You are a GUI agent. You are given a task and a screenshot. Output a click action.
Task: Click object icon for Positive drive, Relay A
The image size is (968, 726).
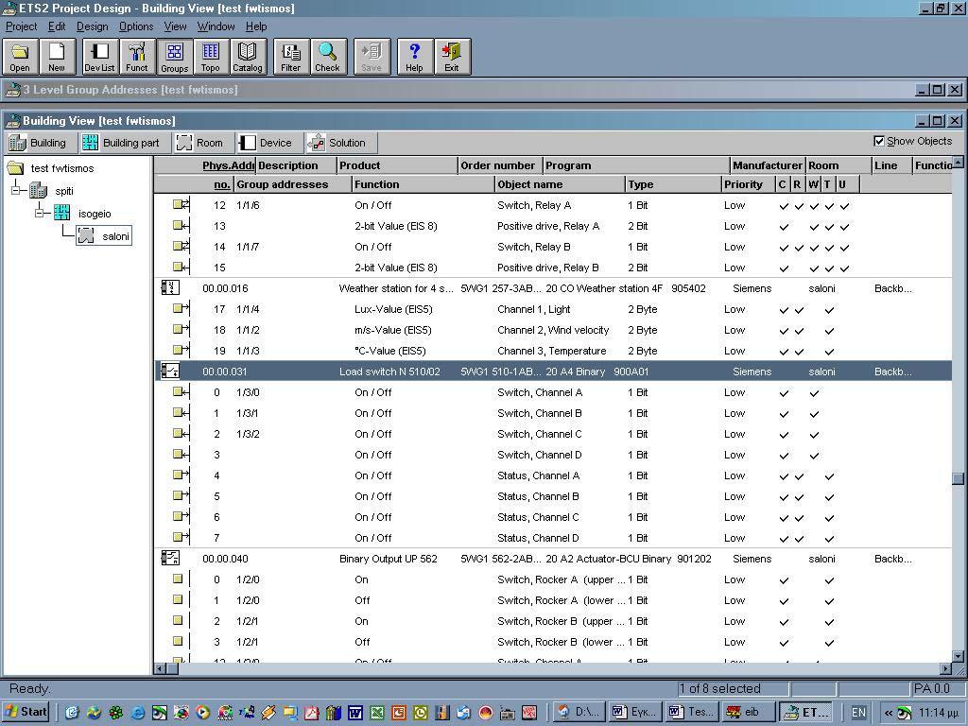pos(181,225)
